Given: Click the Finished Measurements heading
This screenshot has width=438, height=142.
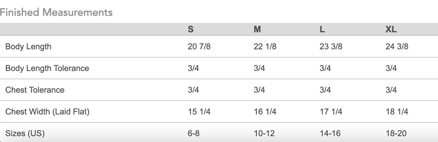Looking at the screenshot, I should coord(56,12).
